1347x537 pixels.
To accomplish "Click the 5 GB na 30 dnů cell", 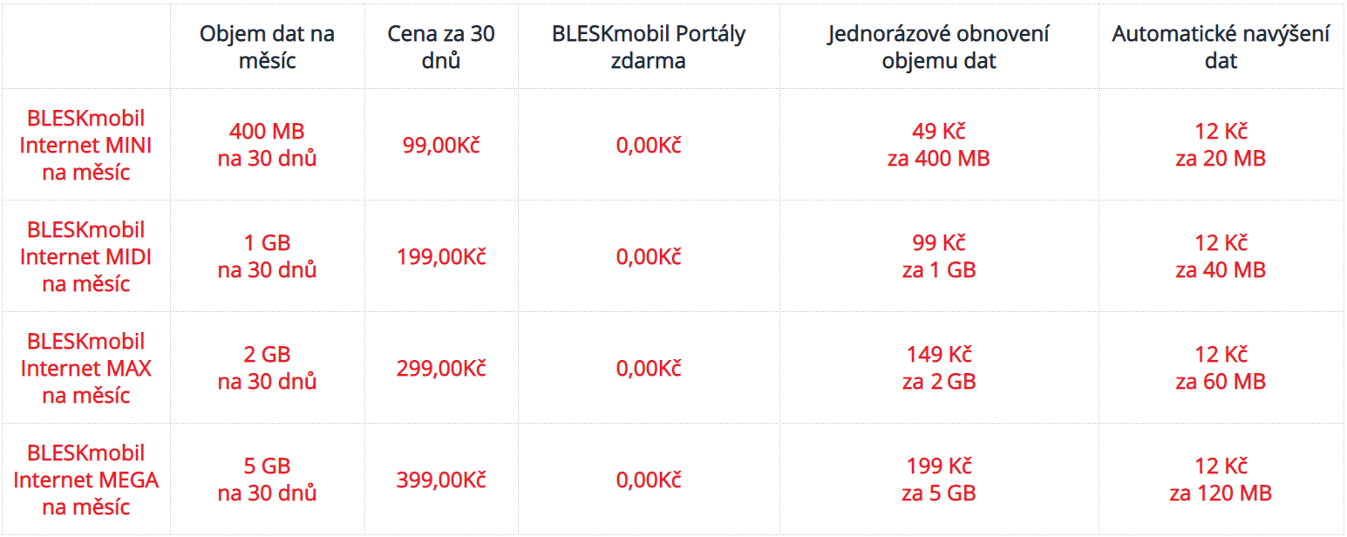I will [x=267, y=479].
